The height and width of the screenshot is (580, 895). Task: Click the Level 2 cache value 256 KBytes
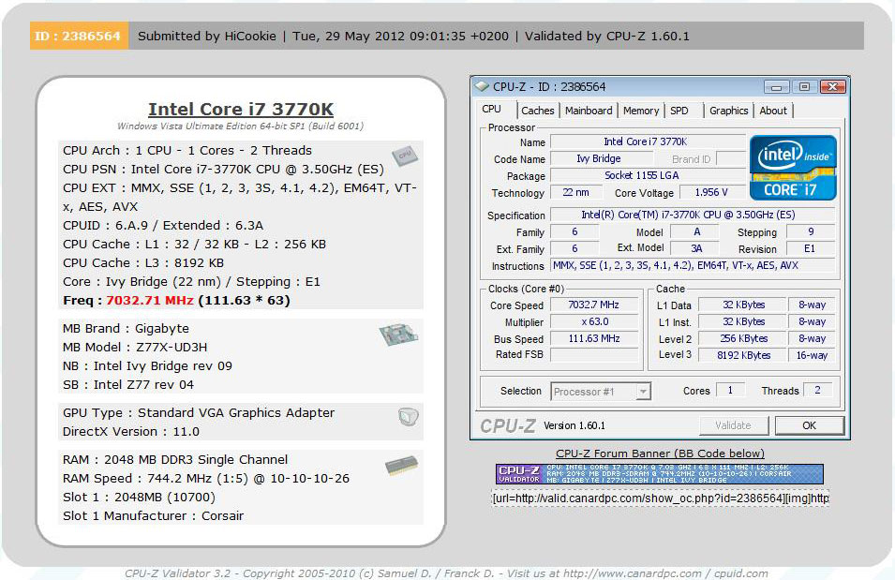click(x=742, y=338)
